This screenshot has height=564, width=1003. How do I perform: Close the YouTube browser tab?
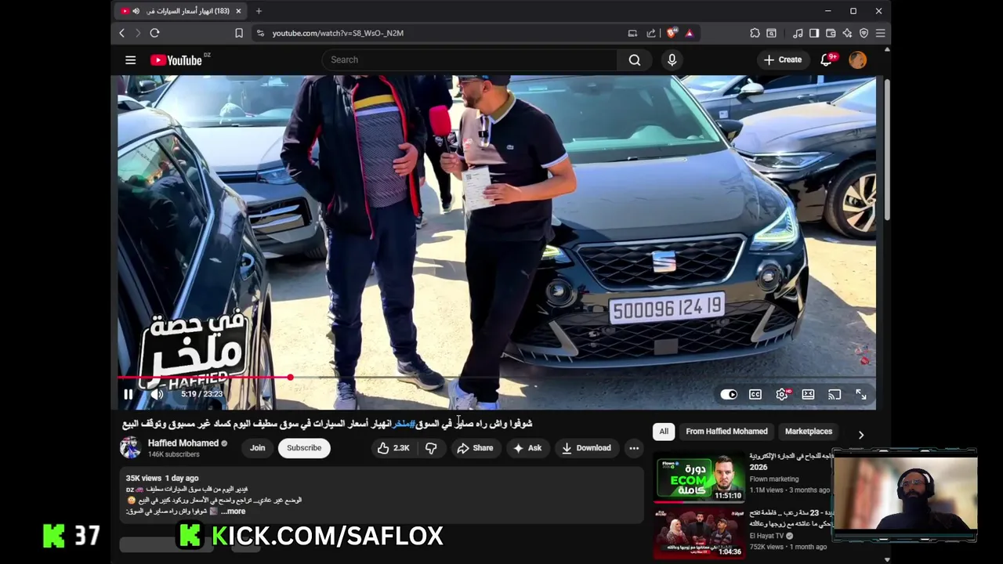pyautogui.click(x=238, y=11)
